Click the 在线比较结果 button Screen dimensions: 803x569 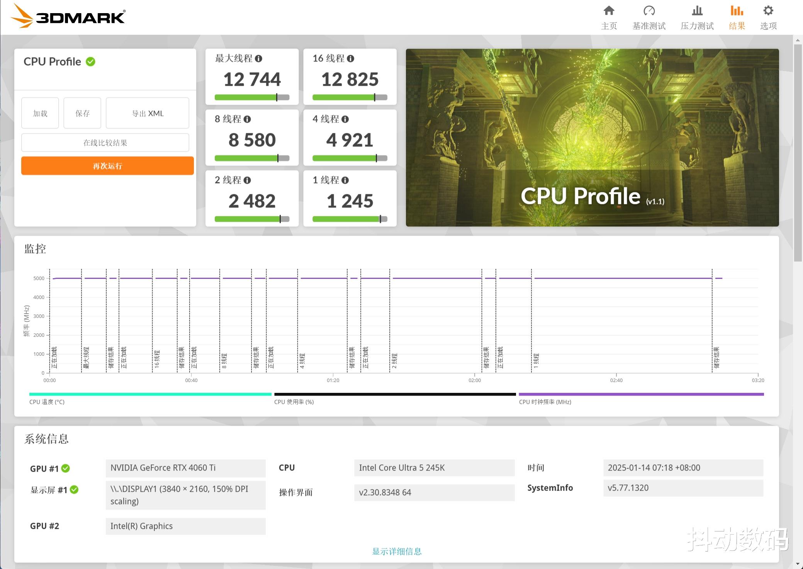(x=105, y=143)
